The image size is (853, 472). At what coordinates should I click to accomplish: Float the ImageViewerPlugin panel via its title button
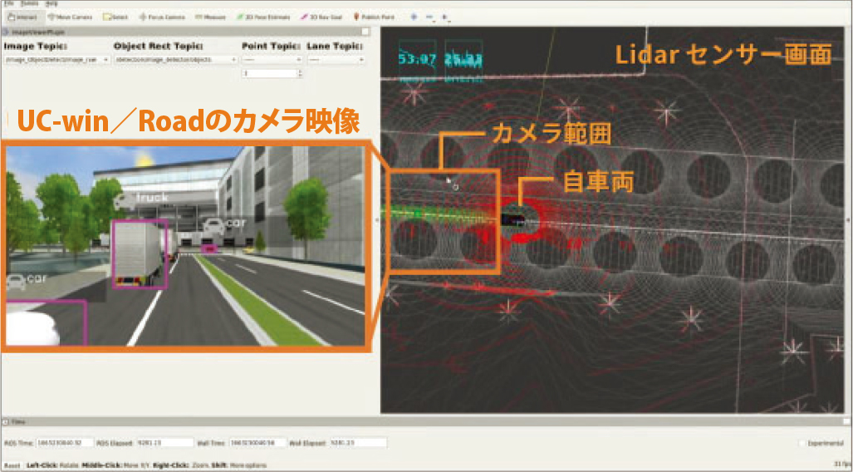pyautogui.click(x=365, y=32)
